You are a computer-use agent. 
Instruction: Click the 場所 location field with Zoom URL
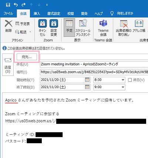pos(94,72)
